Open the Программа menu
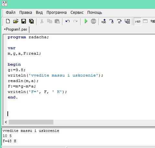Image resolution: width=155 pixels, height=148 pixels. (57, 13)
